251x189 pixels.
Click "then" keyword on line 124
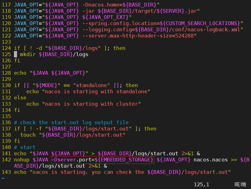[119, 48]
